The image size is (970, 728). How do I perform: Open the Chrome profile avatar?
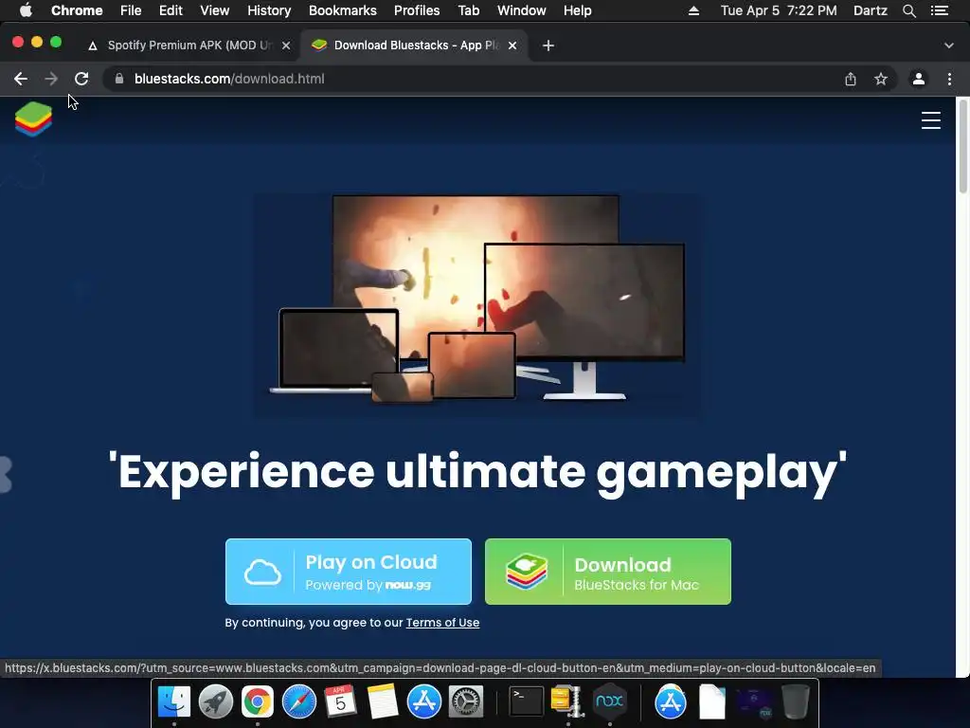click(x=919, y=79)
